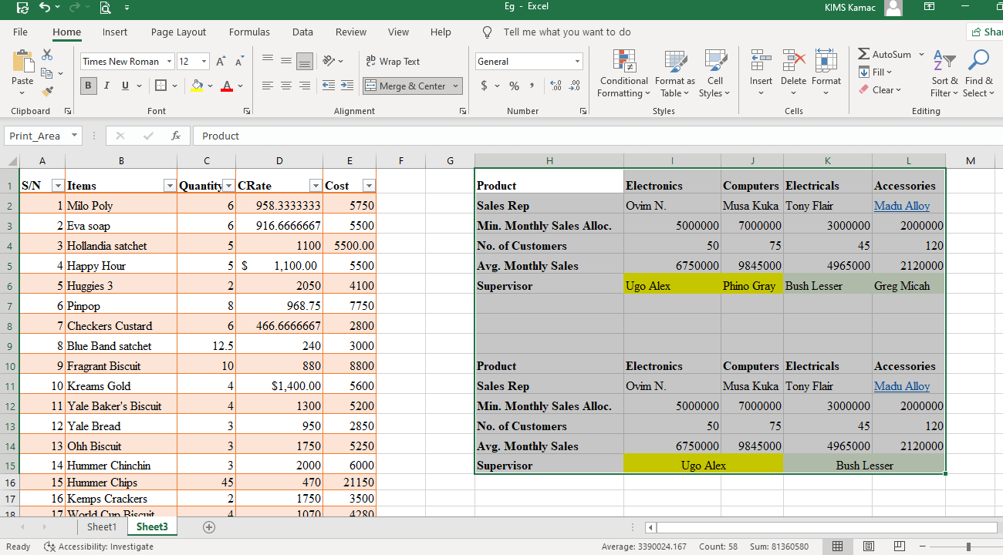The height and width of the screenshot is (555, 1003).
Task: Switch to the Formulas ribbon tab
Action: 249,32
